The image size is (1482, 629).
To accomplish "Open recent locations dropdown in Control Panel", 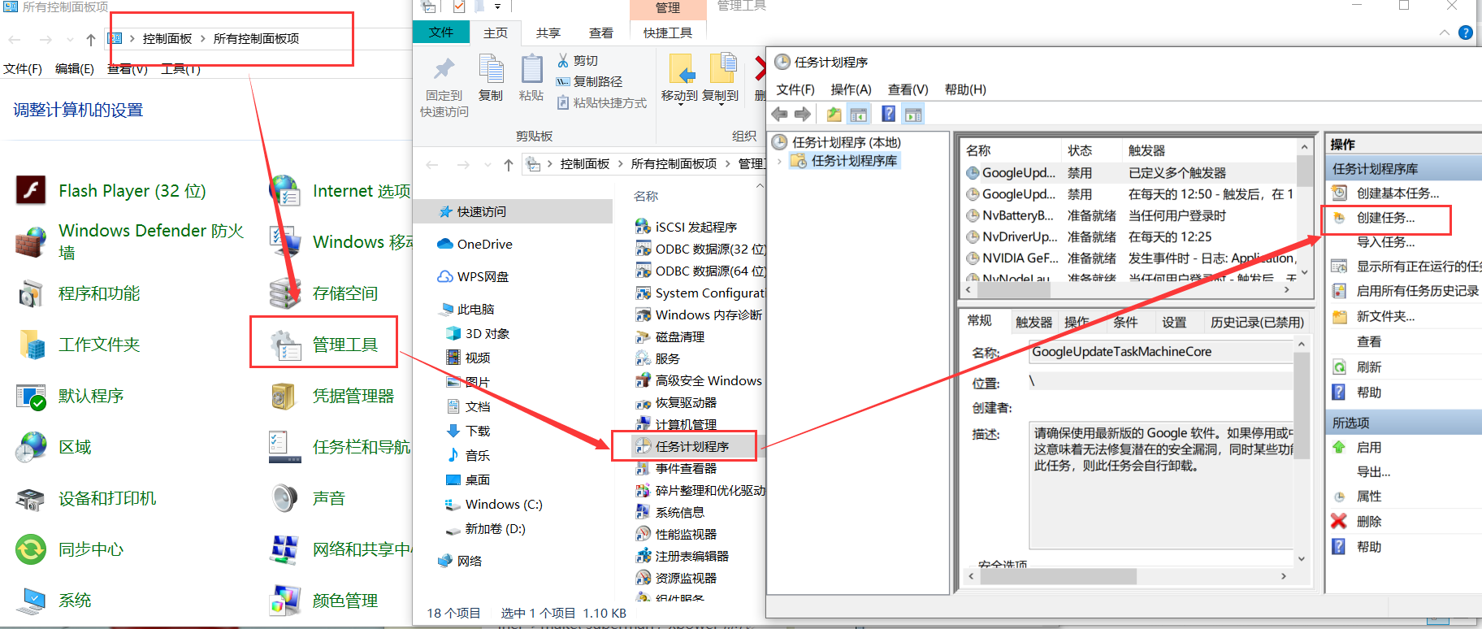I will pyautogui.click(x=70, y=39).
